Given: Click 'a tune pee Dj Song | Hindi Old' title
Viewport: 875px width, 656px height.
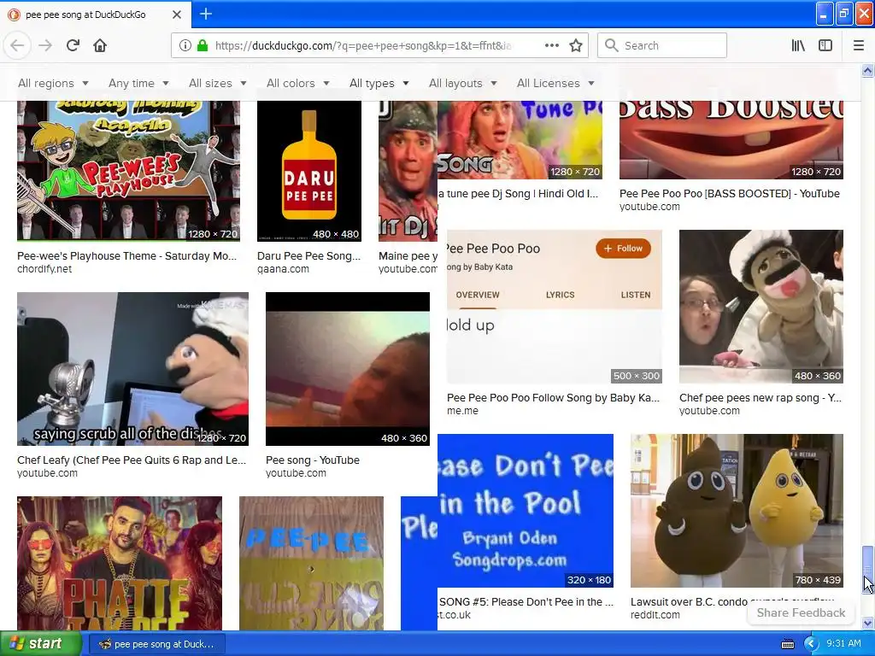Looking at the screenshot, I should (x=518, y=194).
